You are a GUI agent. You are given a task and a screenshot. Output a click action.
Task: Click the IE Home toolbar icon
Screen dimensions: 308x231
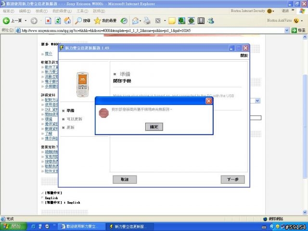pyautogui.click(x=67, y=21)
